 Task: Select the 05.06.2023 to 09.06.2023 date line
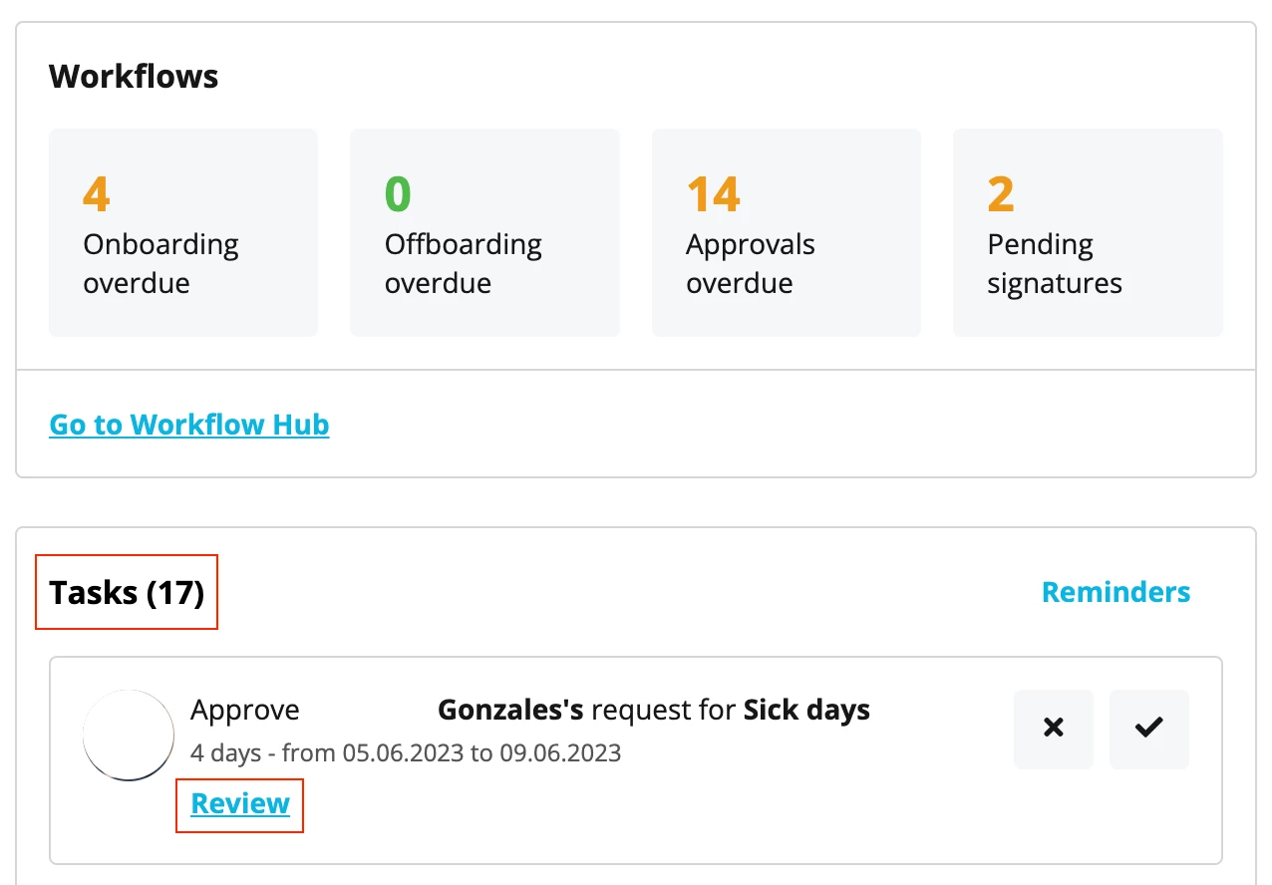coord(406,752)
